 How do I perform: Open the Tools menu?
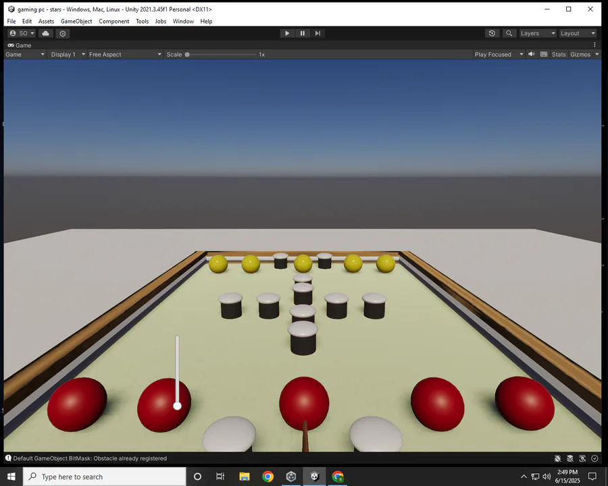pyautogui.click(x=143, y=22)
